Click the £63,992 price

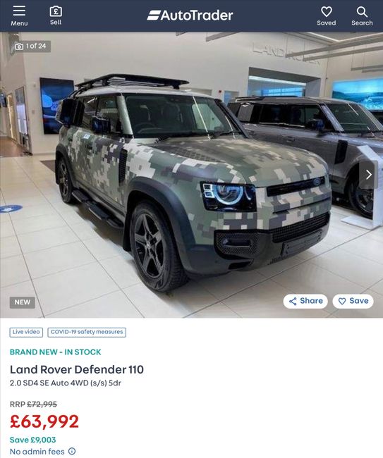pos(44,421)
